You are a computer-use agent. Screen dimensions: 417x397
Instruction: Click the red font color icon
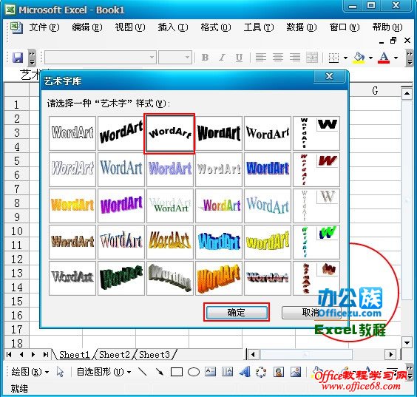pos(384,58)
